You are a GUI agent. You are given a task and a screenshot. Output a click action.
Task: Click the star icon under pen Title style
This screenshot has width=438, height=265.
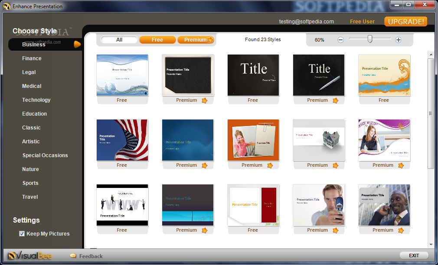pyautogui.click(x=336, y=100)
